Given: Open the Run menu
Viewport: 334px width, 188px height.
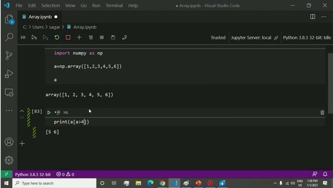Looking at the screenshot, I should click(96, 6).
